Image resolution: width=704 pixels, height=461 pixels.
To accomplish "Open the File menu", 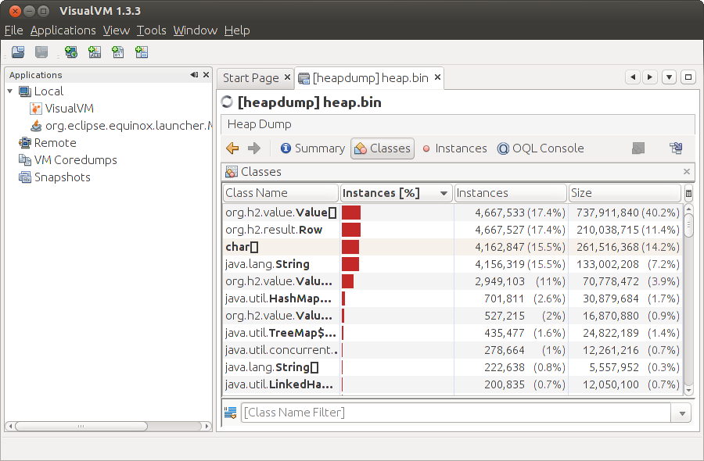I will (14, 30).
